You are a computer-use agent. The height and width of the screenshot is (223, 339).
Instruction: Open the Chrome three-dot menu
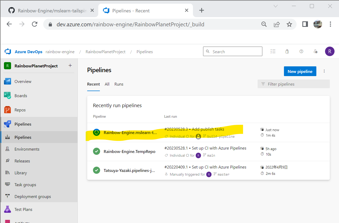click(330, 24)
